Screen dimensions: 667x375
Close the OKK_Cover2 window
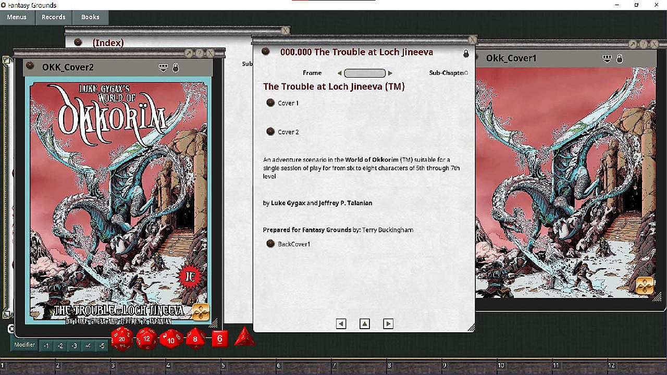click(x=210, y=53)
